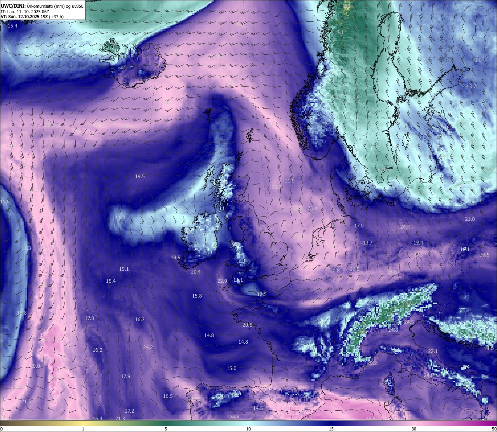Click the 17.2 value near the bottom
Viewport: 497px width, 432px height.
point(129,411)
